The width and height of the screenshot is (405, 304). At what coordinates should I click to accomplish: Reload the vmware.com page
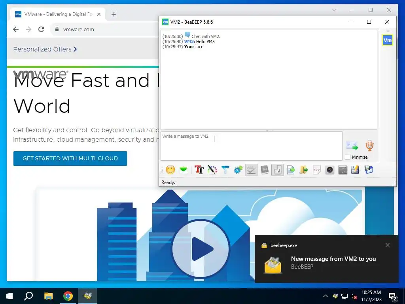[x=41, y=29]
